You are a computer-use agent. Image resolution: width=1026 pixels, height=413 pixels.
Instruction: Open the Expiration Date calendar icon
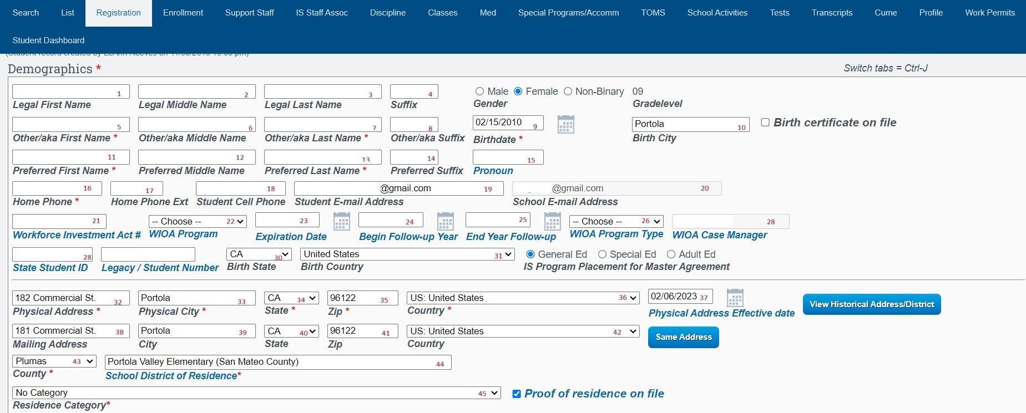341,222
